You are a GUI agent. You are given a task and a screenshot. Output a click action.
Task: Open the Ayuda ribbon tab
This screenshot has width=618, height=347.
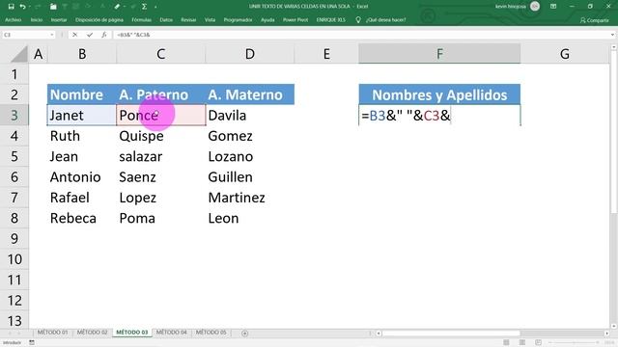[267, 19]
